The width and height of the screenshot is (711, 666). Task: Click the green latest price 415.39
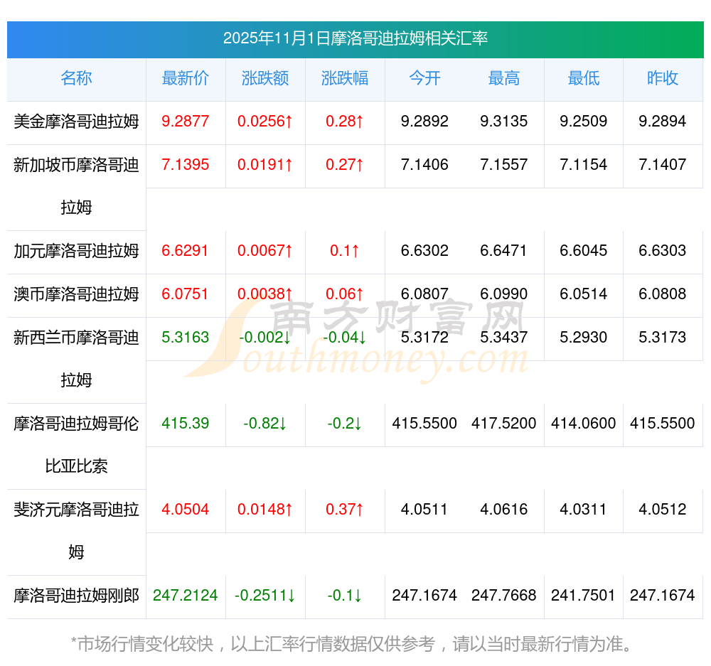pos(186,424)
